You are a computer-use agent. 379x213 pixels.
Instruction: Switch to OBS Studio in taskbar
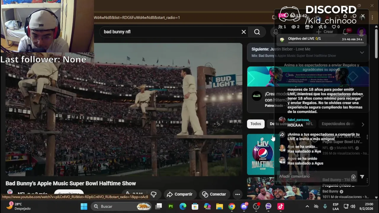coord(256,206)
